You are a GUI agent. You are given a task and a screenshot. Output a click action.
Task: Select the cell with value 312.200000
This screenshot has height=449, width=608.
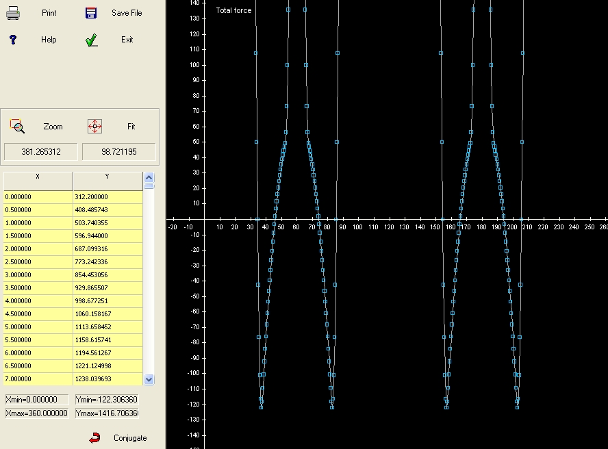[107, 197]
